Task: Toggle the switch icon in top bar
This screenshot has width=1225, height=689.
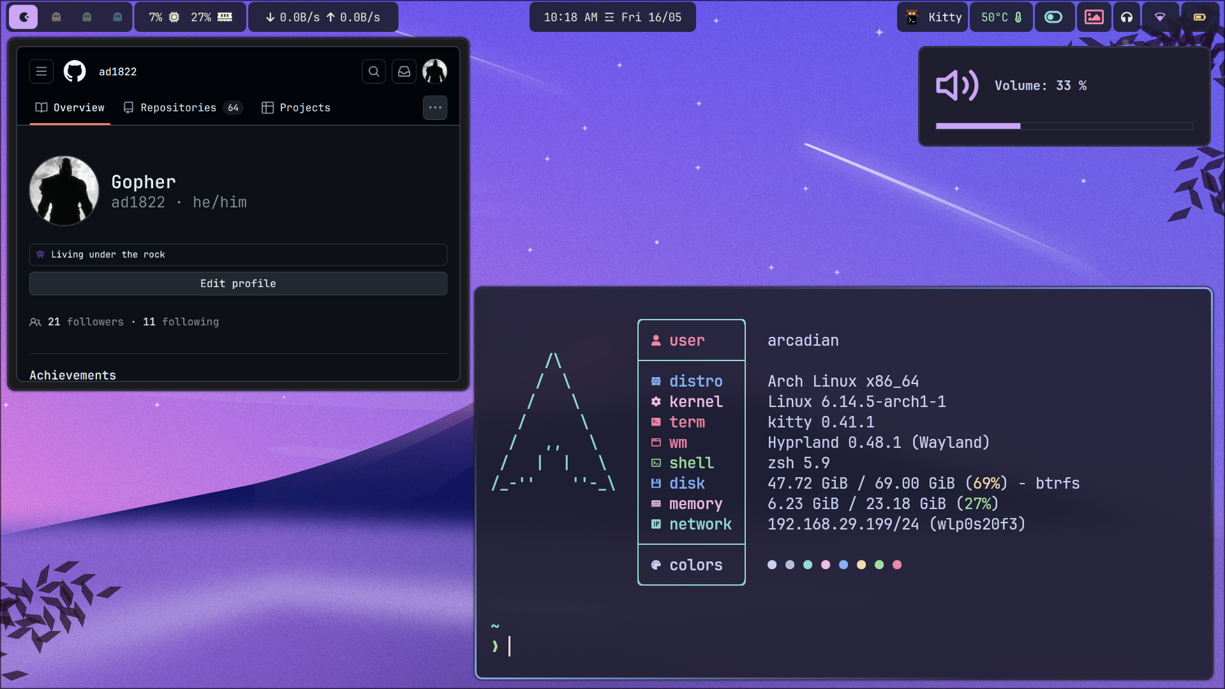Action: pyautogui.click(x=1053, y=17)
